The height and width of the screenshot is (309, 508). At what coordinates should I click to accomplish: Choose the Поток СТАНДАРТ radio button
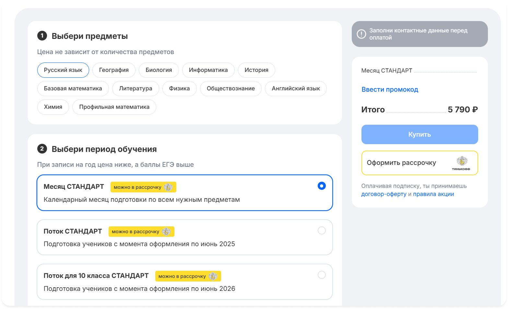tap(322, 230)
